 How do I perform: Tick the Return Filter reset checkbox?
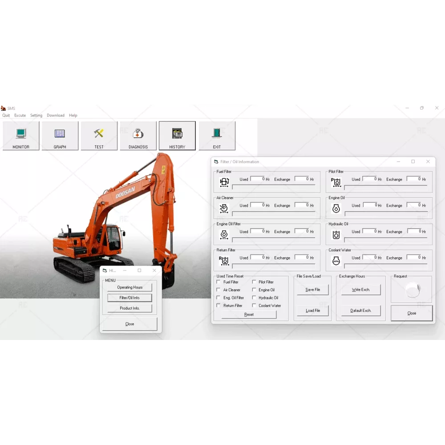[x=218, y=306]
